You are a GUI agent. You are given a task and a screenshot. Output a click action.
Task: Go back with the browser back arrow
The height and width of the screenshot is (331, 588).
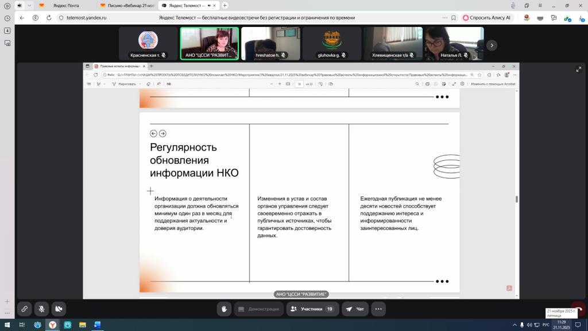click(22, 18)
